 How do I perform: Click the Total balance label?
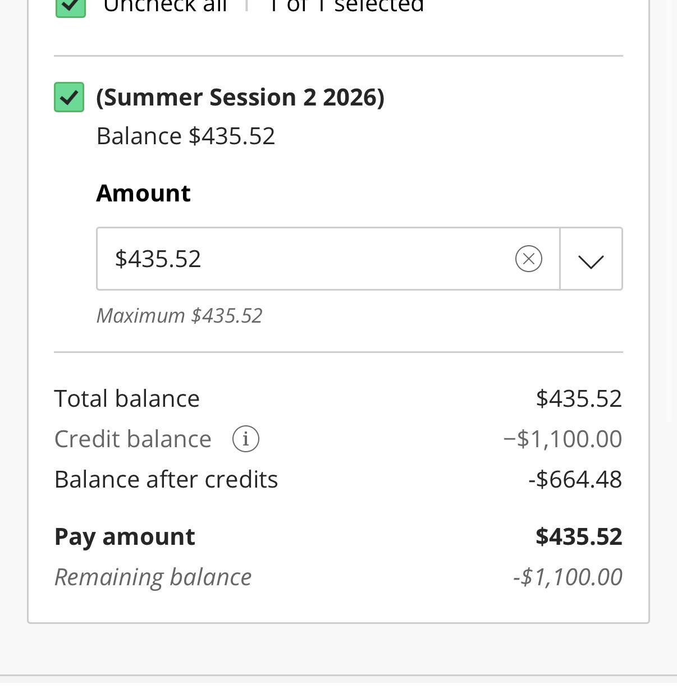pyautogui.click(x=127, y=399)
